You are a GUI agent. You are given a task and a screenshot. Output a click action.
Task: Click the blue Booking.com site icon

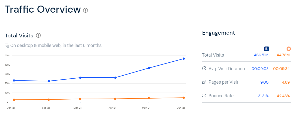pyautogui.click(x=266, y=49)
